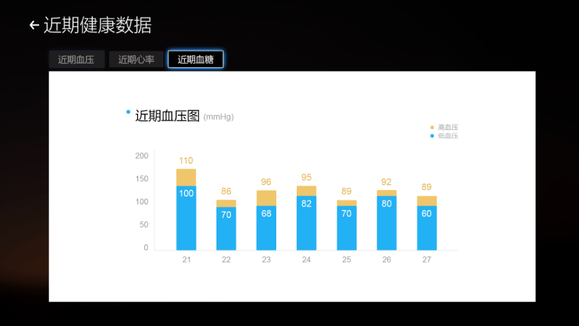
Task: Open the 近期心率 tab
Action: (x=136, y=60)
